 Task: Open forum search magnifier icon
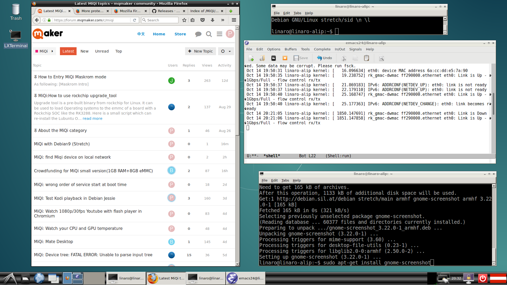209,34
